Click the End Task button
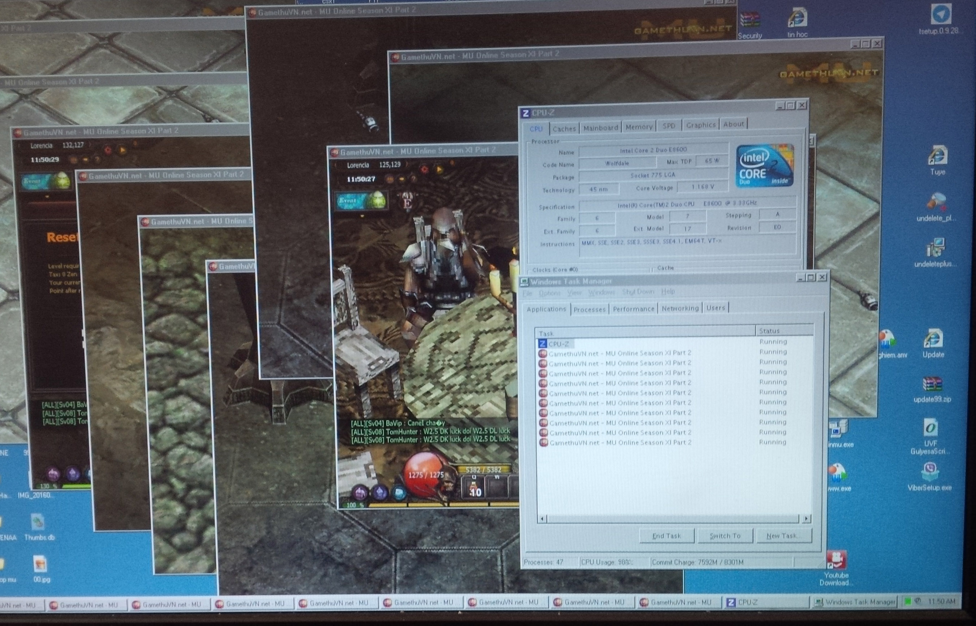 tap(666, 536)
